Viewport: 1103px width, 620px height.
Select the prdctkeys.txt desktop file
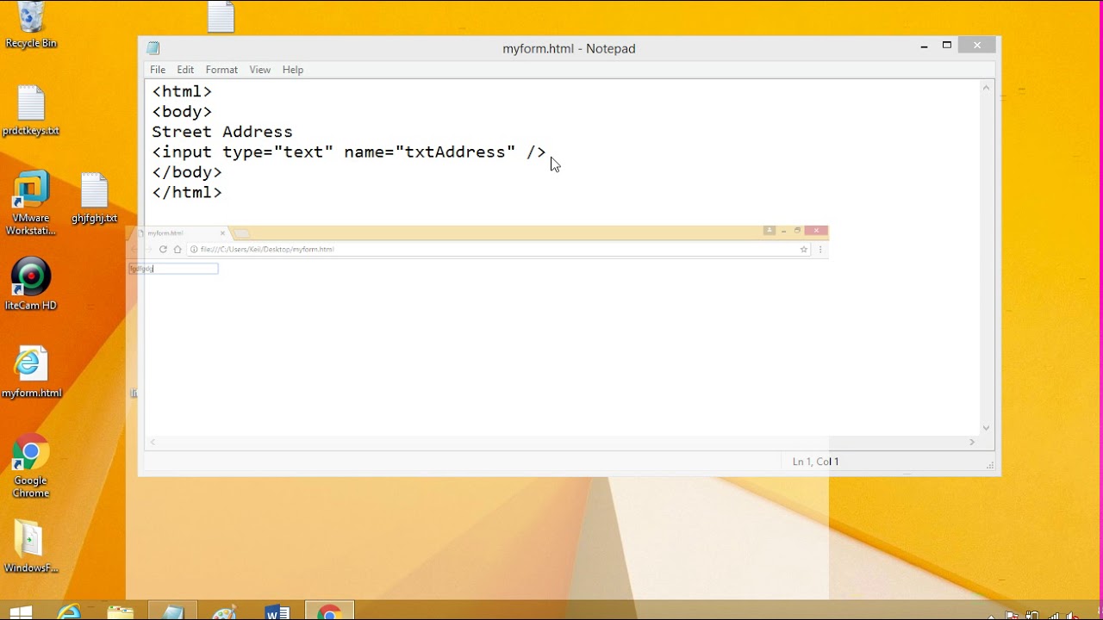point(31,111)
